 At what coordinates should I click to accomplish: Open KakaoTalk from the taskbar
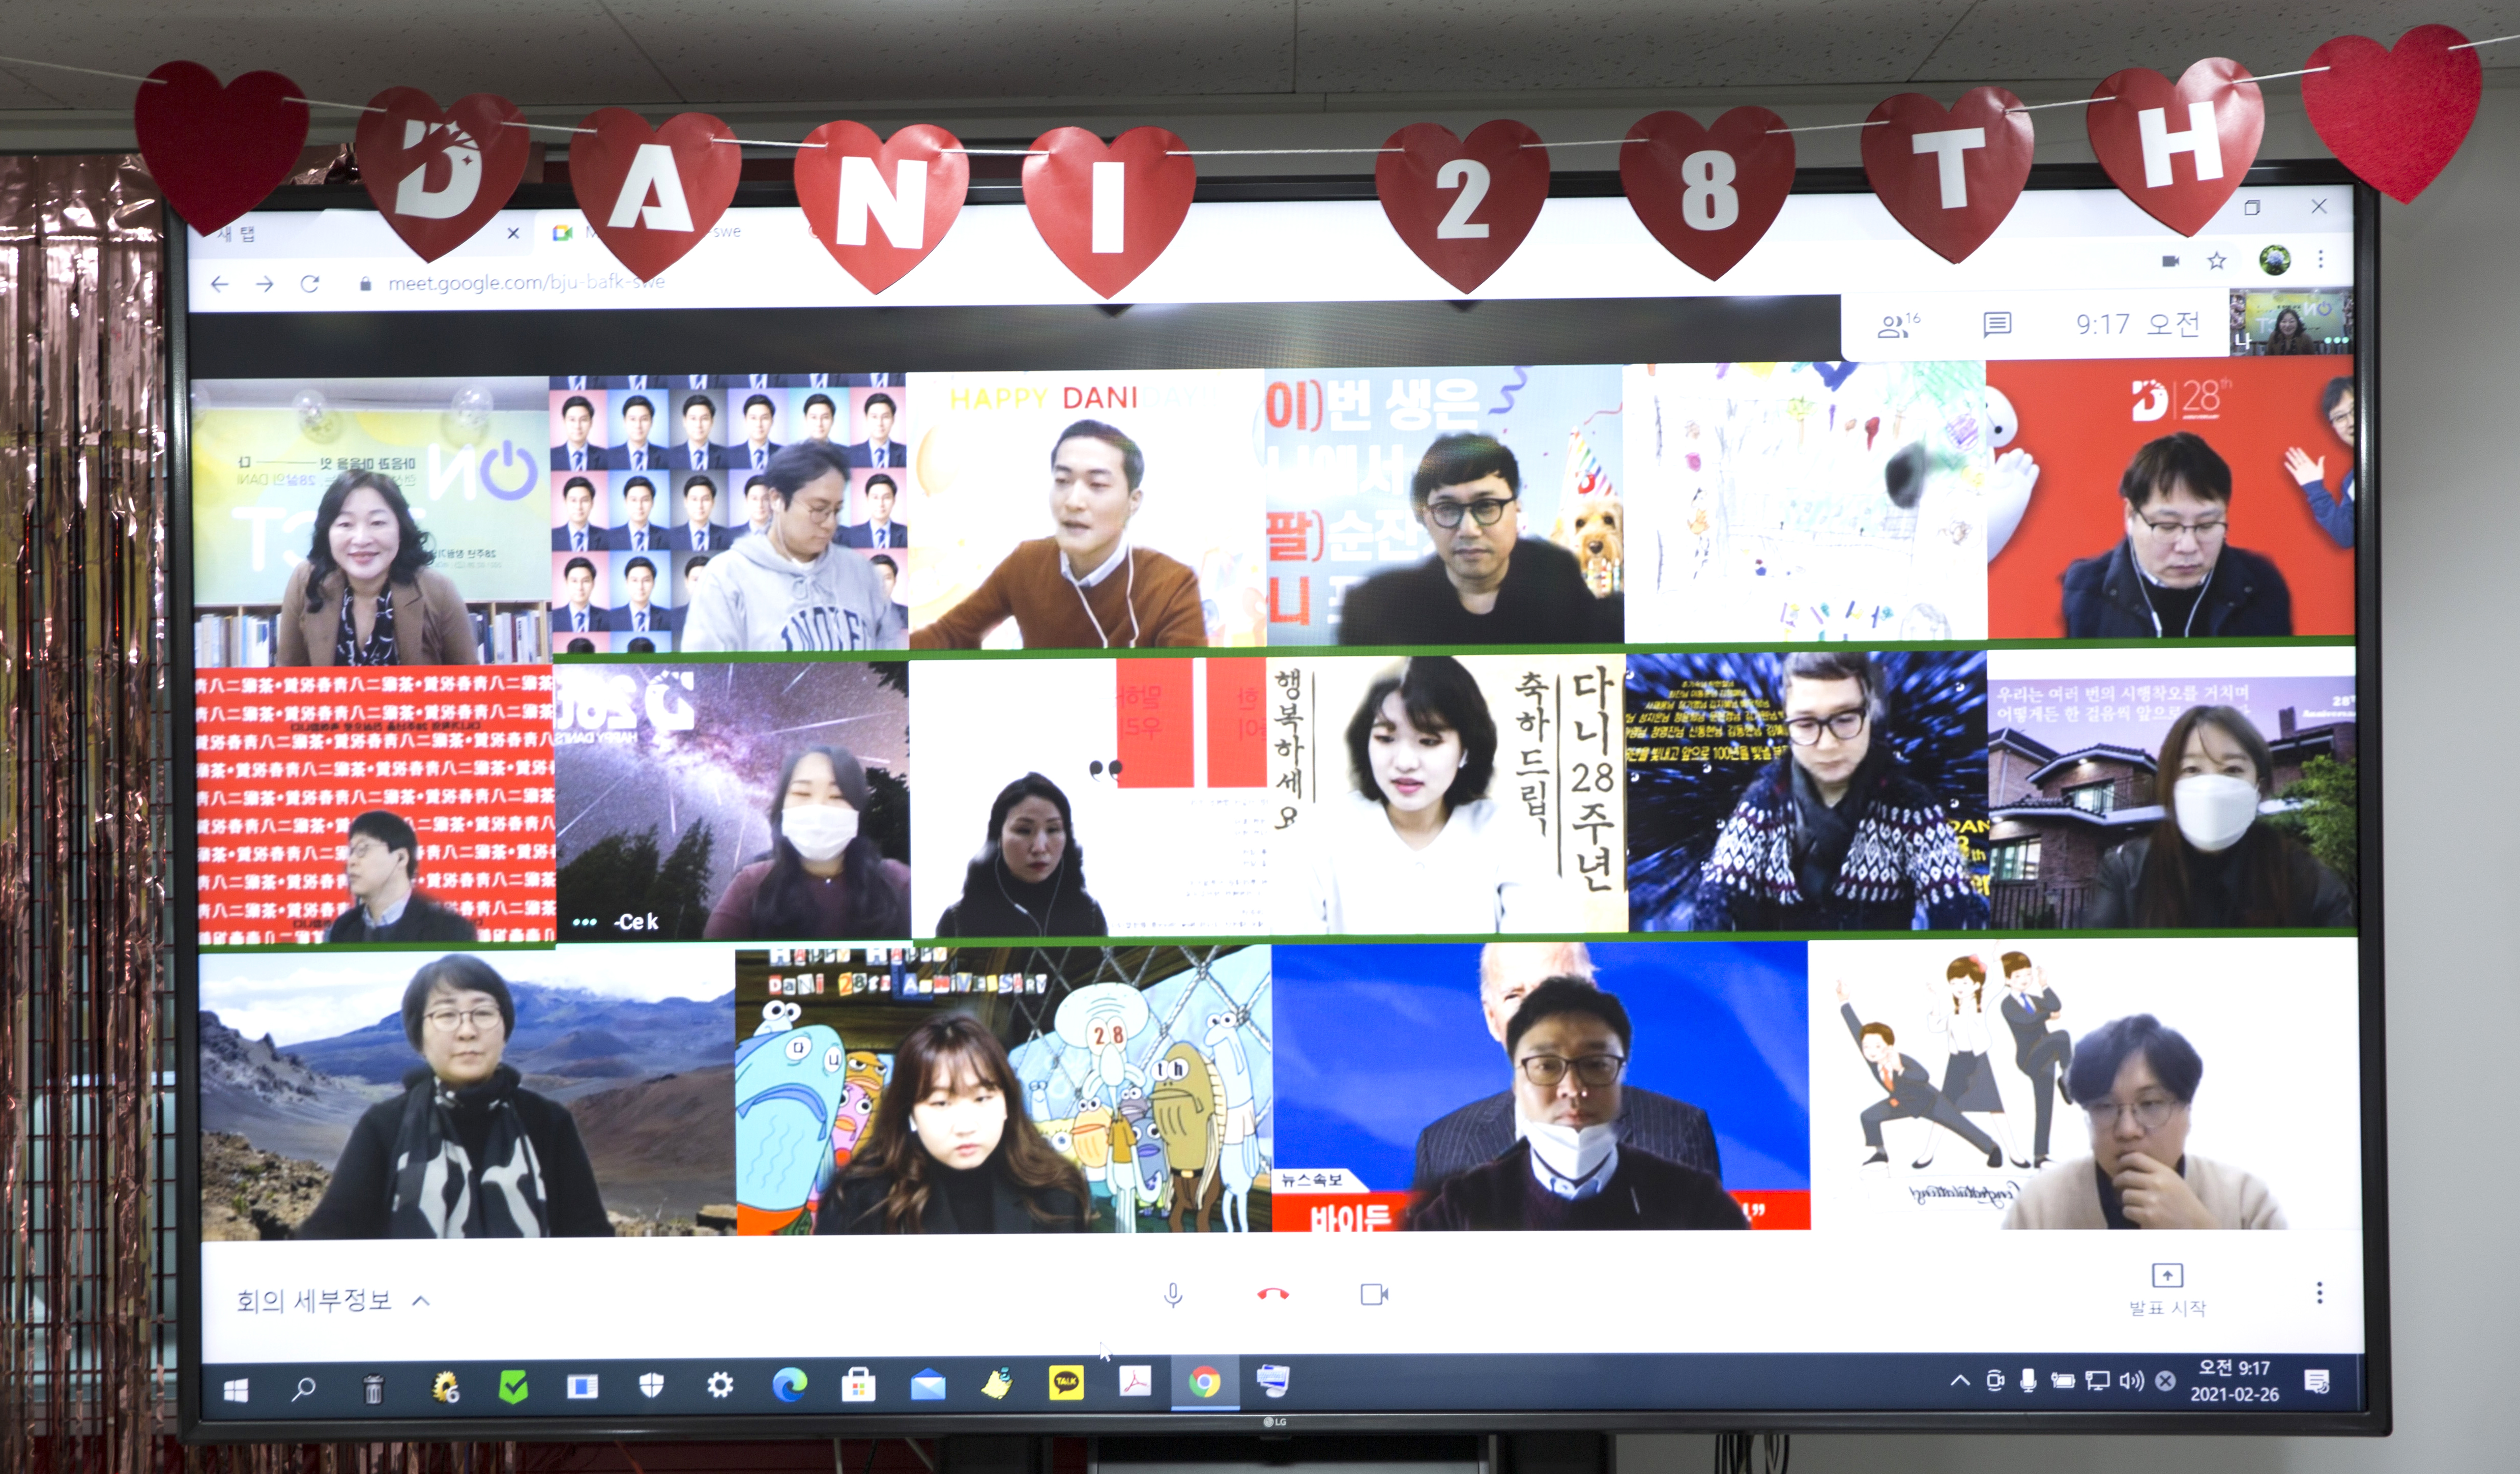click(1066, 1383)
